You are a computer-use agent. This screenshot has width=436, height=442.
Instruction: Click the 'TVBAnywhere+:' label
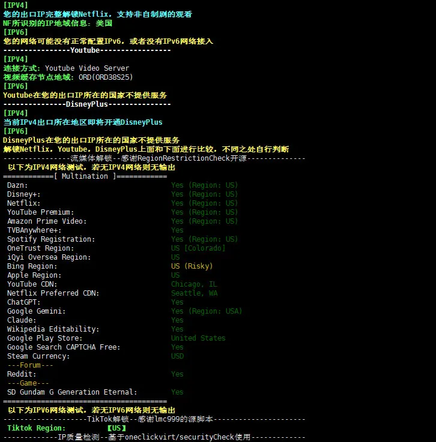tap(34, 230)
